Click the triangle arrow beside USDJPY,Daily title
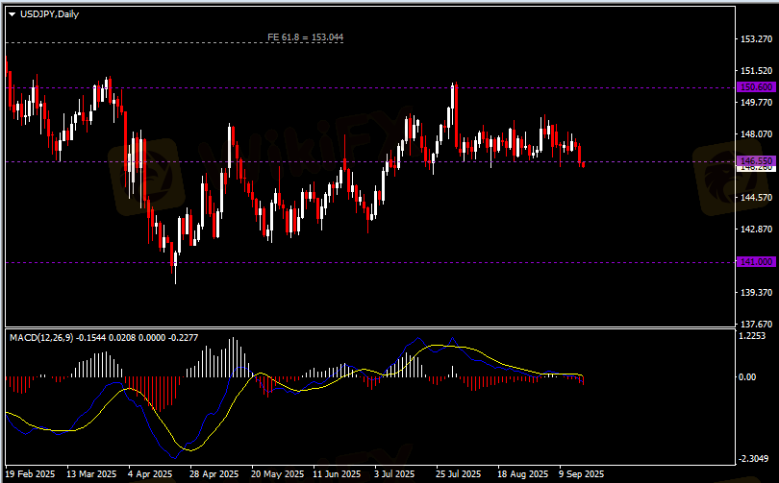Viewport: 779px width, 483px height. tap(12, 13)
